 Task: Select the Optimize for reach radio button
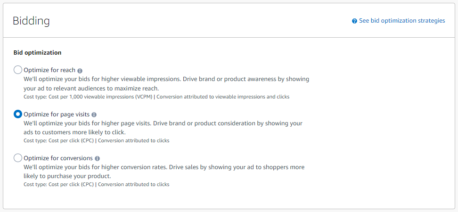[18, 70]
